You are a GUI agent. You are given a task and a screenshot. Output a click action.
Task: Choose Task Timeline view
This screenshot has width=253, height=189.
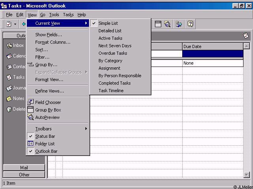111,91
